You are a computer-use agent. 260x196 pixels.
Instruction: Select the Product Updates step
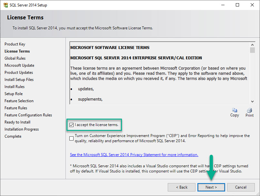(19, 73)
